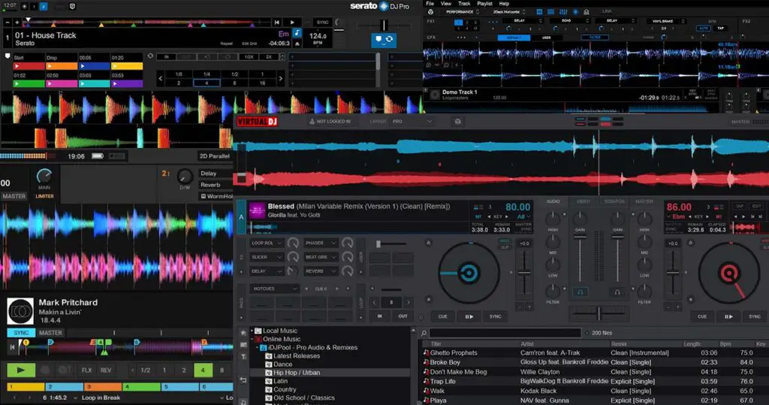Toggle SYNC on VirtualDJ left deck
Screen dimensions: 769x405
pos(496,316)
